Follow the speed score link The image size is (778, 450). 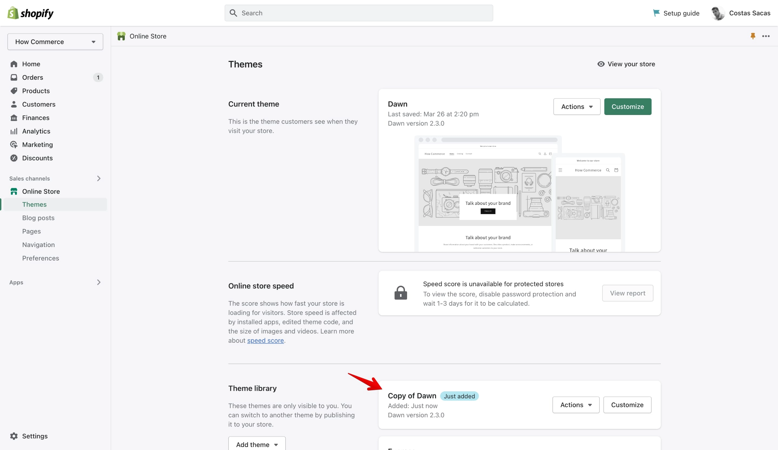266,340
